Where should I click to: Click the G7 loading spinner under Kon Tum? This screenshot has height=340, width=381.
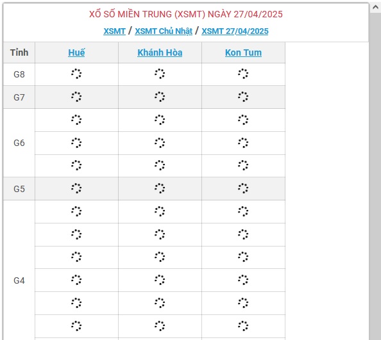243,97
